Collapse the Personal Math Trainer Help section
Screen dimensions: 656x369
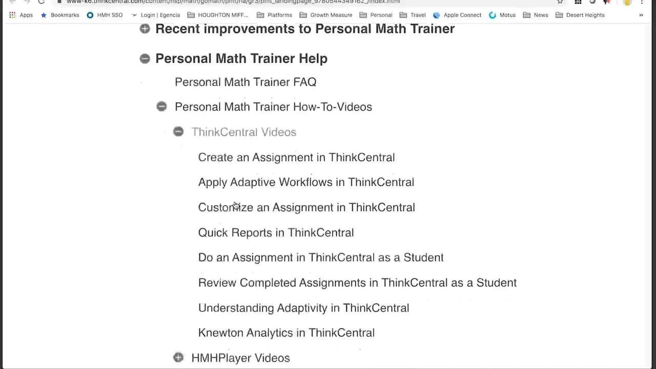click(x=144, y=58)
